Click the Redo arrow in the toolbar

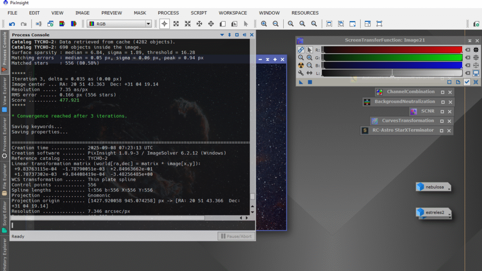pyautogui.click(x=24, y=24)
